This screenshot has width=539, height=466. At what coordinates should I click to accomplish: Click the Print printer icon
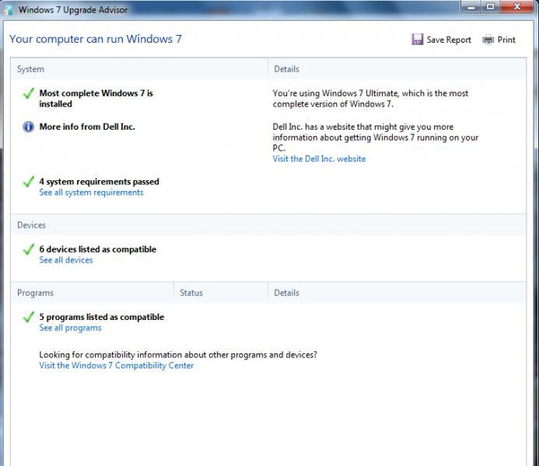click(488, 40)
